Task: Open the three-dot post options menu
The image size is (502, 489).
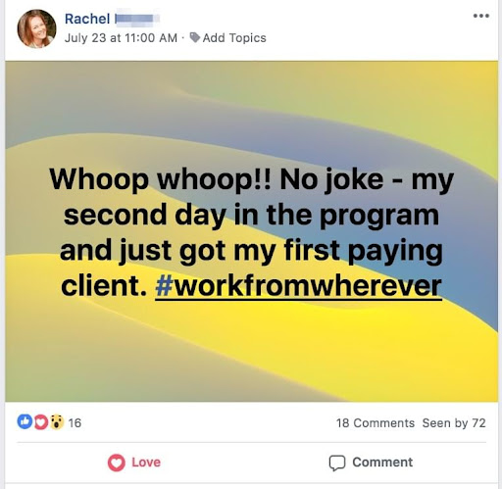Action: [x=481, y=16]
